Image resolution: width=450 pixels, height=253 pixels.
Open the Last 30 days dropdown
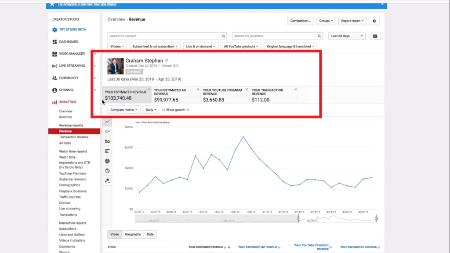click(347, 36)
